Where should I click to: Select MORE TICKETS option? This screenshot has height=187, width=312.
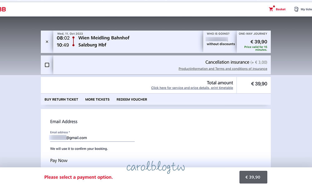[97, 99]
